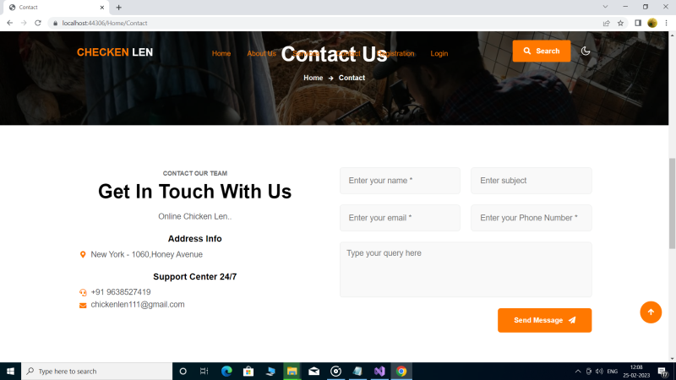The image size is (676, 380).
Task: Focus the Type your query textarea
Action: click(466, 269)
